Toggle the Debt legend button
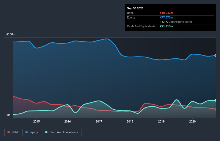The height and width of the screenshot is (141, 220). coord(13,132)
